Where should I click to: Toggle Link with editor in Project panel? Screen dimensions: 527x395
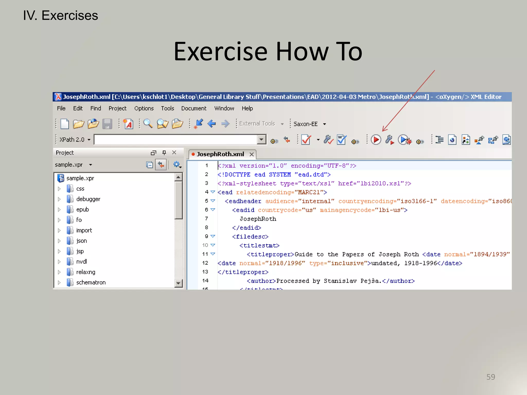[x=161, y=165]
